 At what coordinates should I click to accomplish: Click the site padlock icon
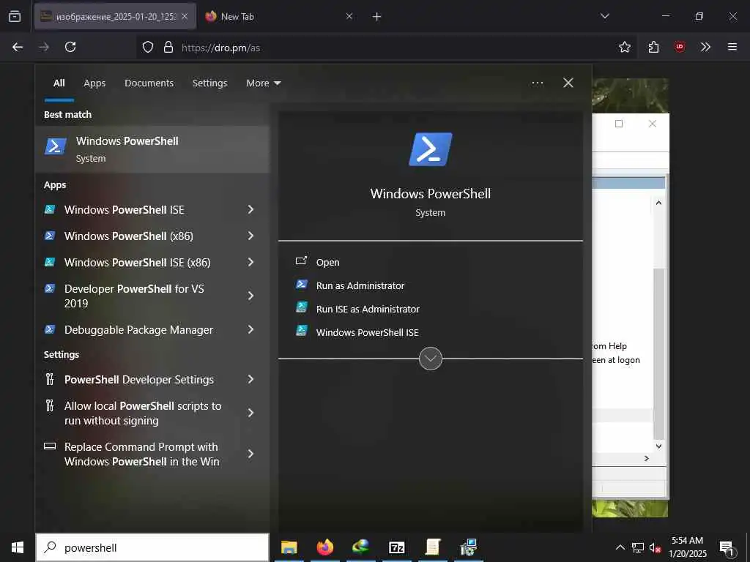tap(168, 47)
